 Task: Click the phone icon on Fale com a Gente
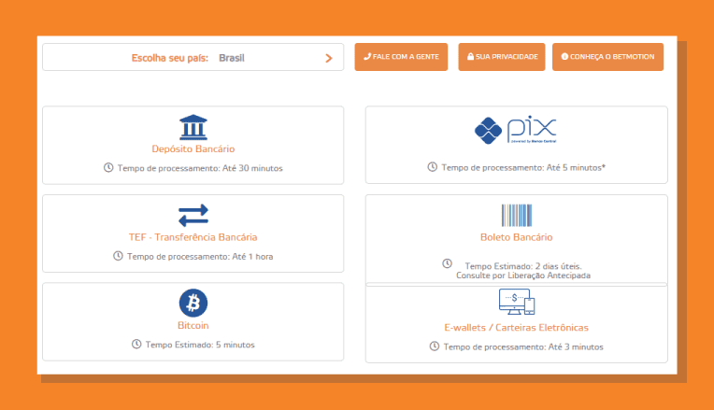pyautogui.click(x=367, y=56)
